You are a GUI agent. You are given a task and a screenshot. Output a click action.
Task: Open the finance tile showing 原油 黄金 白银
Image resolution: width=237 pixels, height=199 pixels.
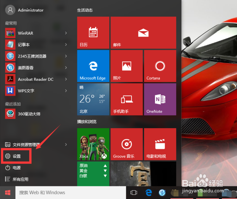pos(93,174)
